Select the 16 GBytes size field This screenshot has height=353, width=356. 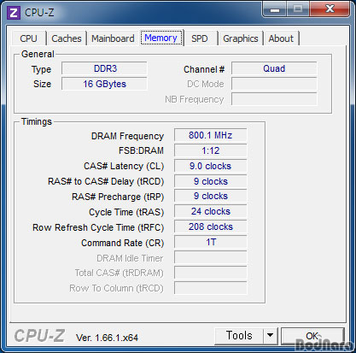click(104, 84)
